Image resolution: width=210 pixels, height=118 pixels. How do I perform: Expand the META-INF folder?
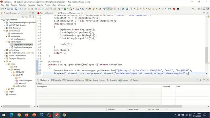pyautogui.click(x=12, y=72)
